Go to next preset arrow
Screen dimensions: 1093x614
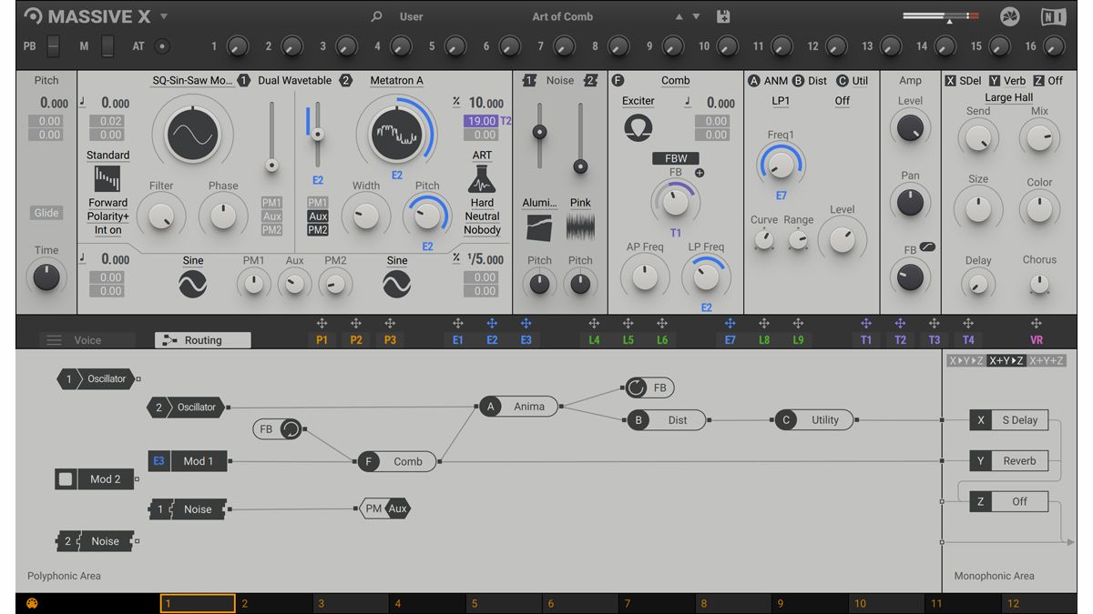point(697,16)
